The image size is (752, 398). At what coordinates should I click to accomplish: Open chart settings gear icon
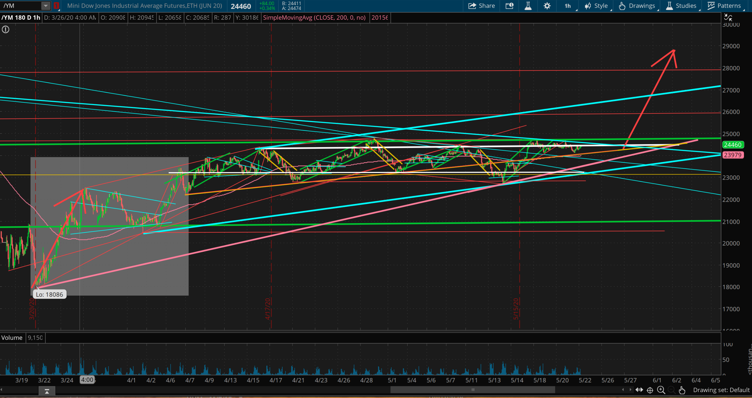point(547,6)
